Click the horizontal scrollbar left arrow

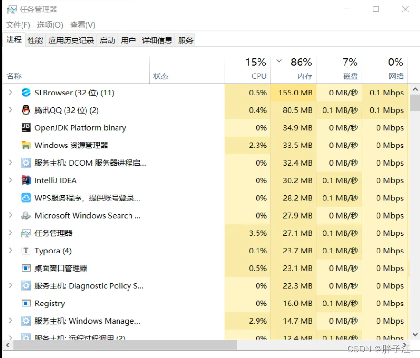[8, 345]
